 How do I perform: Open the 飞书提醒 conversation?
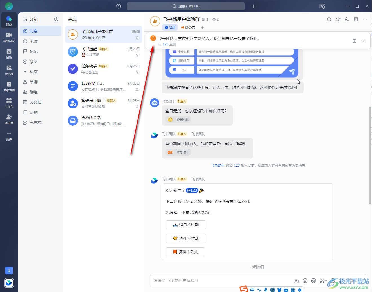(x=104, y=52)
